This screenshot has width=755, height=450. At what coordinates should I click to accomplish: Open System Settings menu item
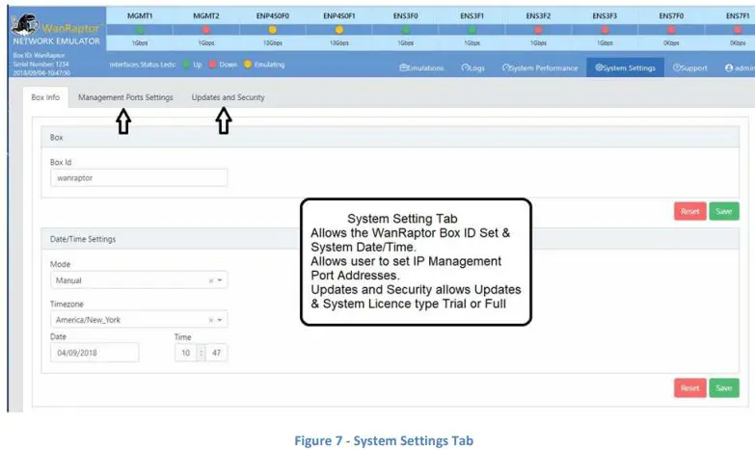(x=625, y=67)
